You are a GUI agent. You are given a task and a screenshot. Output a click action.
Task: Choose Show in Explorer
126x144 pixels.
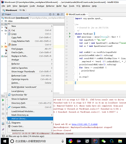coord(30,99)
